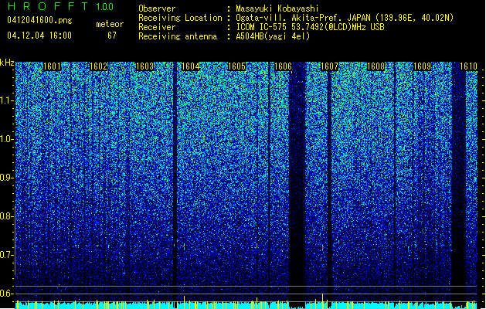Select the meteor count value 67

pos(112,36)
